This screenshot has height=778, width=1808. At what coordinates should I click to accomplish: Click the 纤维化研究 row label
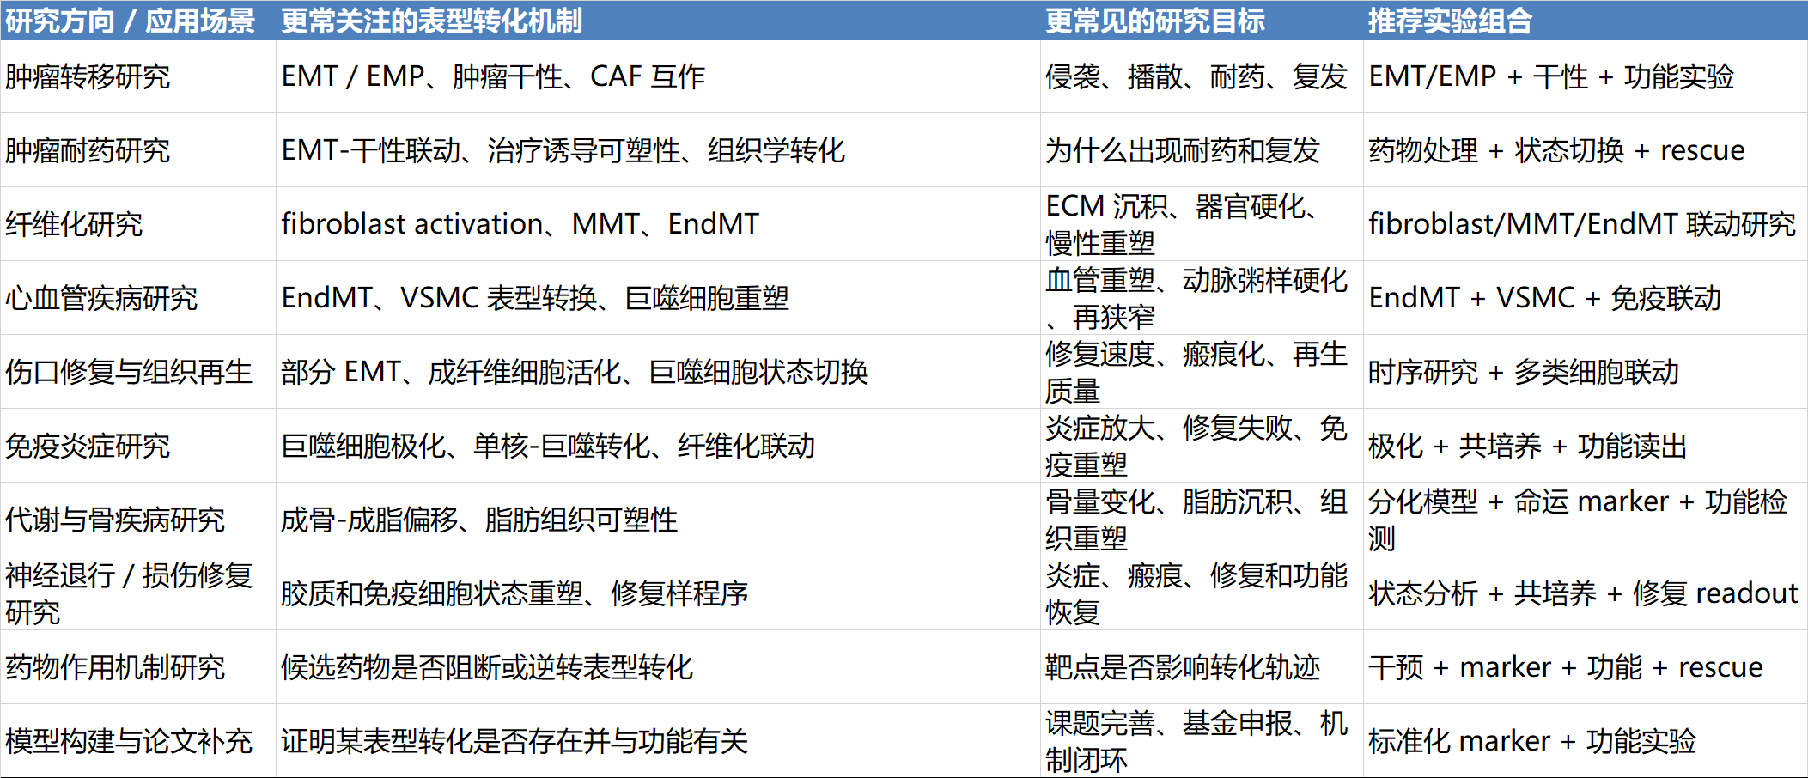[74, 224]
